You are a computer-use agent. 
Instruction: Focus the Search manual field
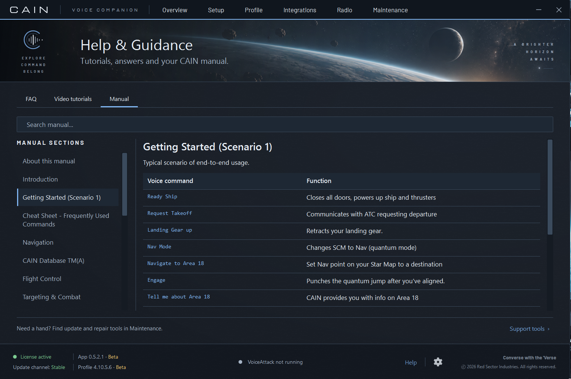pyautogui.click(x=285, y=125)
